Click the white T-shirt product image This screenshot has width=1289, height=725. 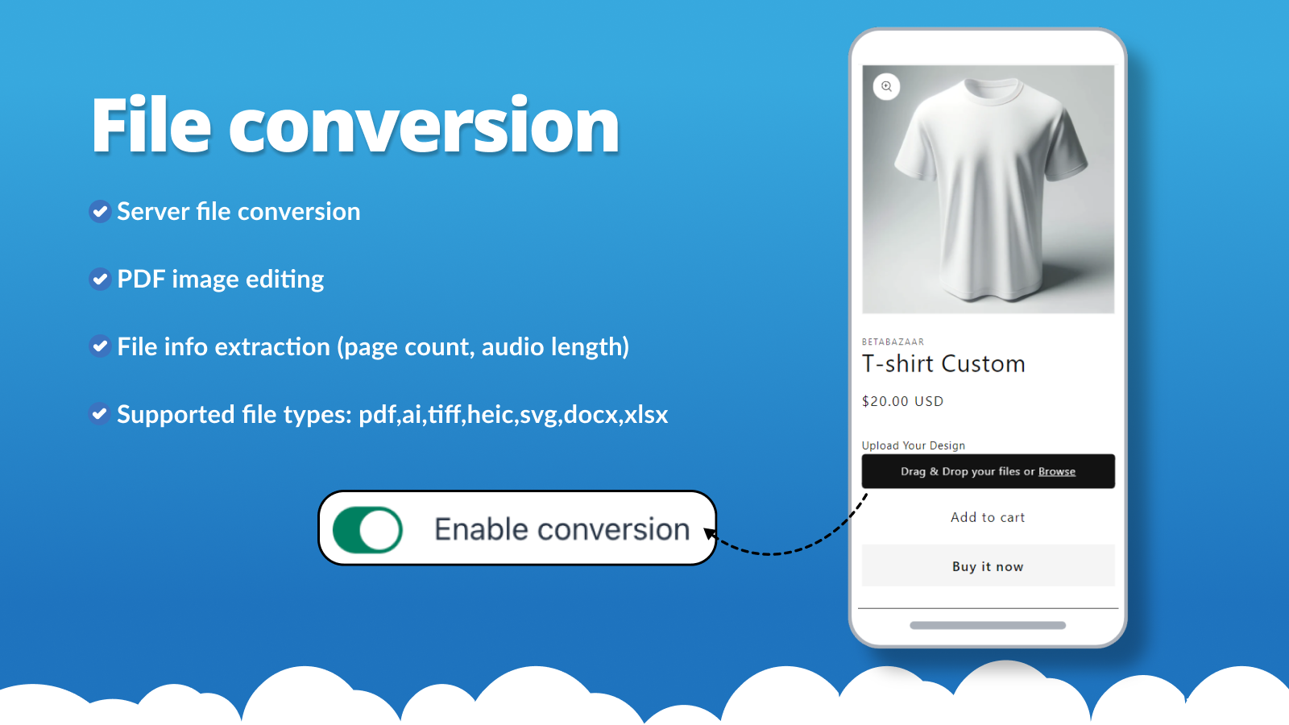click(988, 189)
